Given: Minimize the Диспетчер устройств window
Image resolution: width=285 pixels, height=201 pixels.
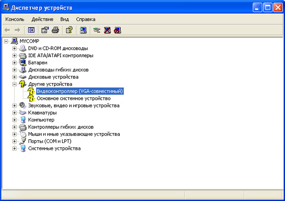Looking at the screenshot, I should tap(257, 8).
